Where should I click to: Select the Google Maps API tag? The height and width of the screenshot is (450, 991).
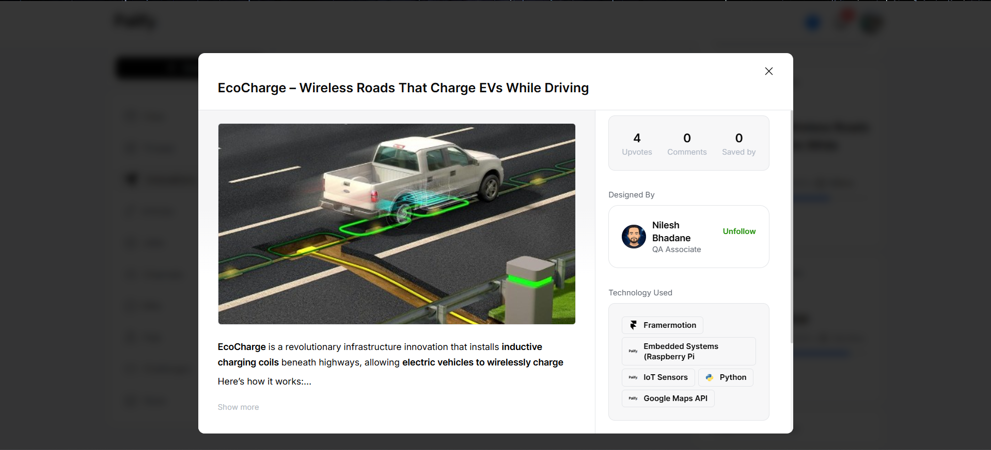pos(668,398)
